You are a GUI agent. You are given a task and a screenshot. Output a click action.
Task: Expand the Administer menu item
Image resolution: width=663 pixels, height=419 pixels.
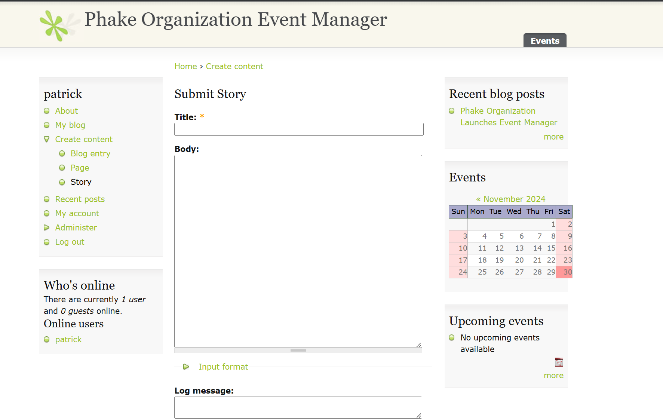[47, 227]
